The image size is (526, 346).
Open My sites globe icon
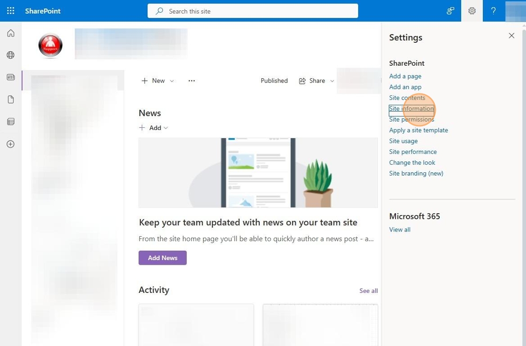point(11,55)
